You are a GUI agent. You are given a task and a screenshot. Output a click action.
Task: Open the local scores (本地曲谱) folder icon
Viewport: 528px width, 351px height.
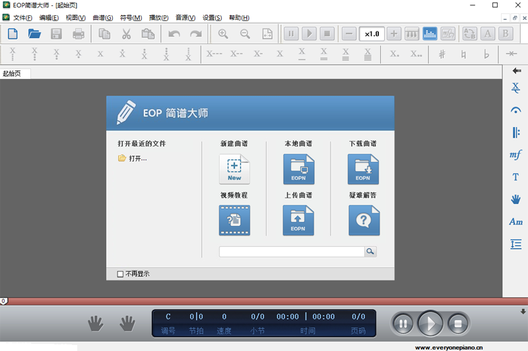298,169
